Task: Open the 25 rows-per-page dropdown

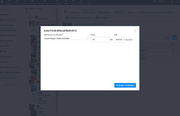Action: click(x=167, y=37)
